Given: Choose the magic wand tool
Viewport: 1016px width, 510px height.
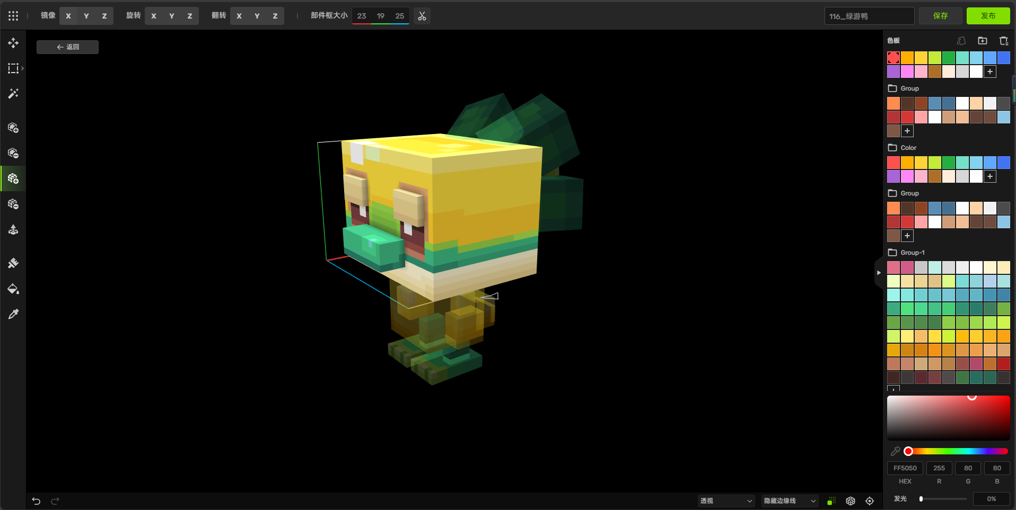Looking at the screenshot, I should [x=13, y=94].
